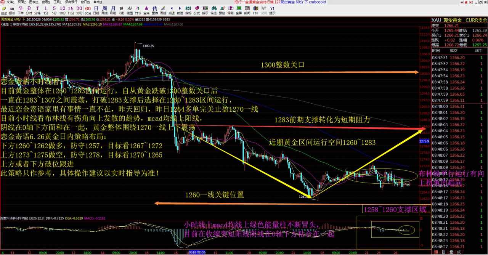The height and width of the screenshot is (255, 488).
Task: Open the 下单 place order icon
Action: [21, 10]
